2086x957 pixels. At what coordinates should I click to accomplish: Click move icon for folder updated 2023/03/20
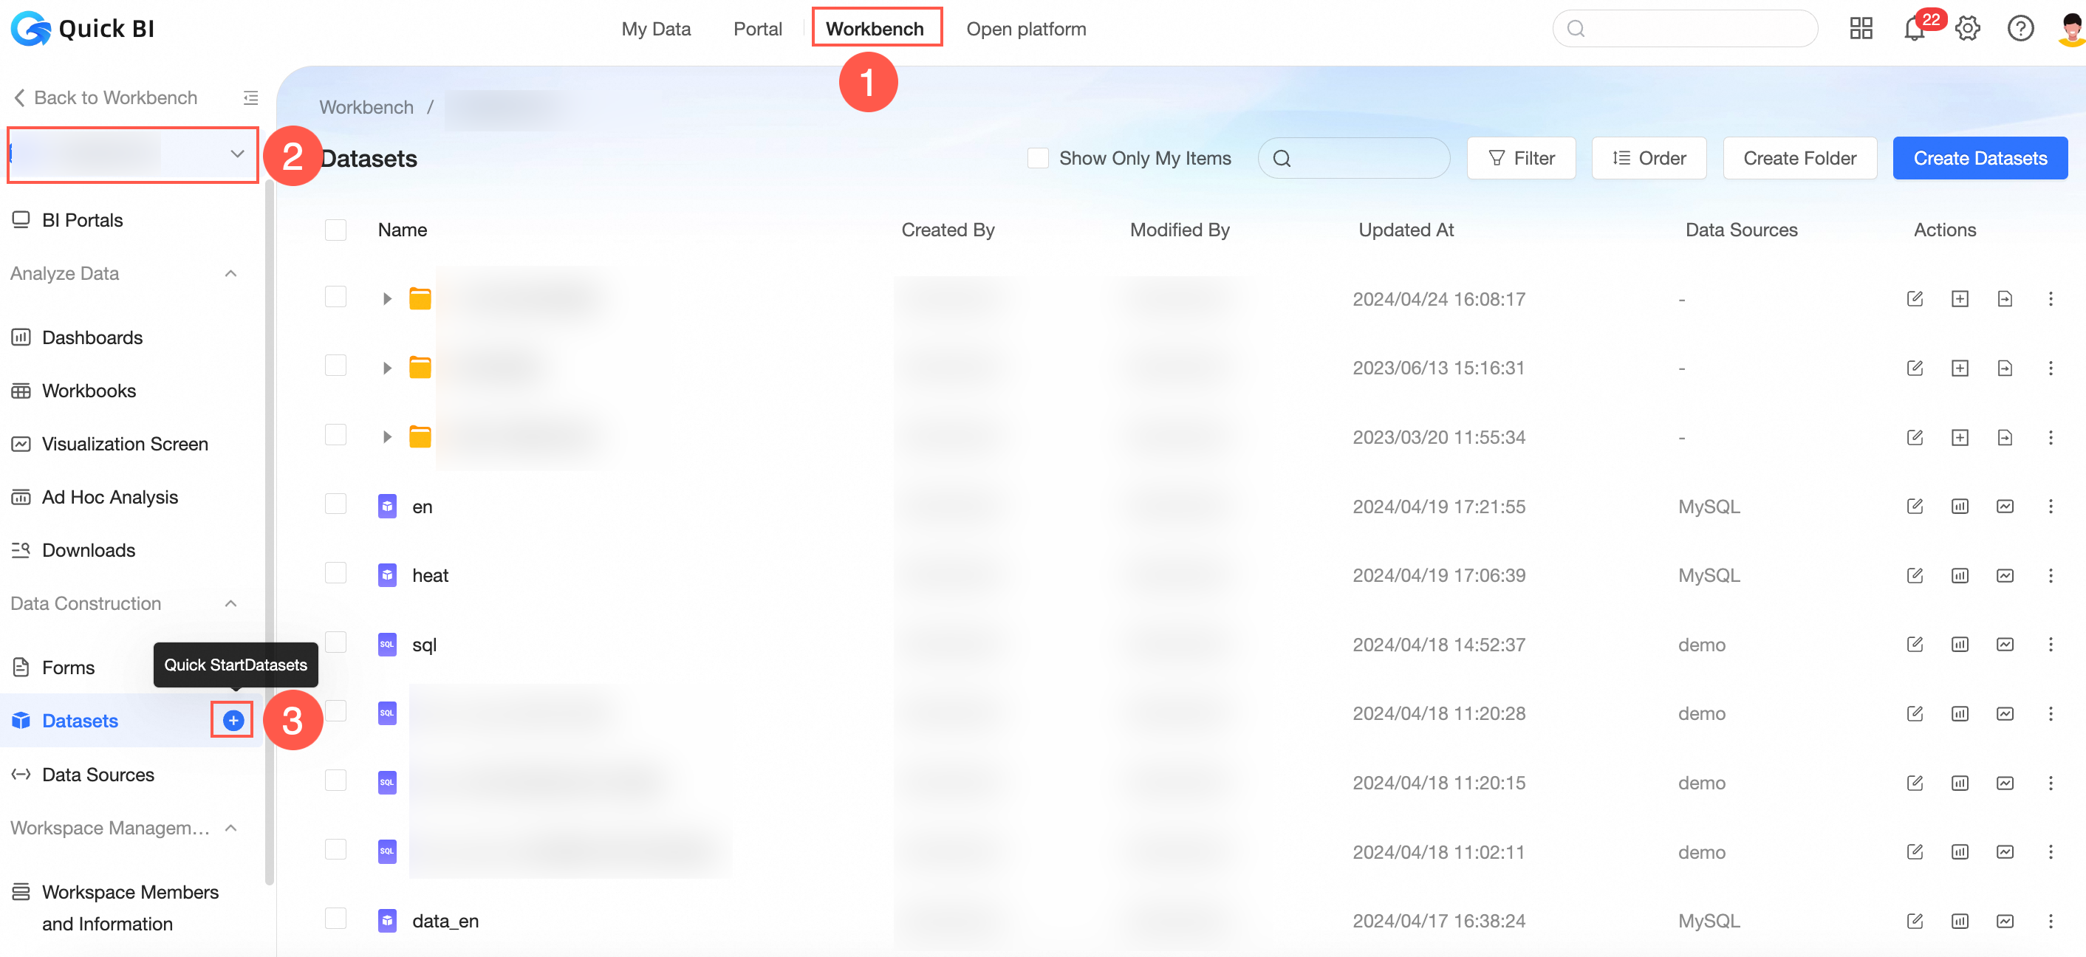click(2004, 437)
